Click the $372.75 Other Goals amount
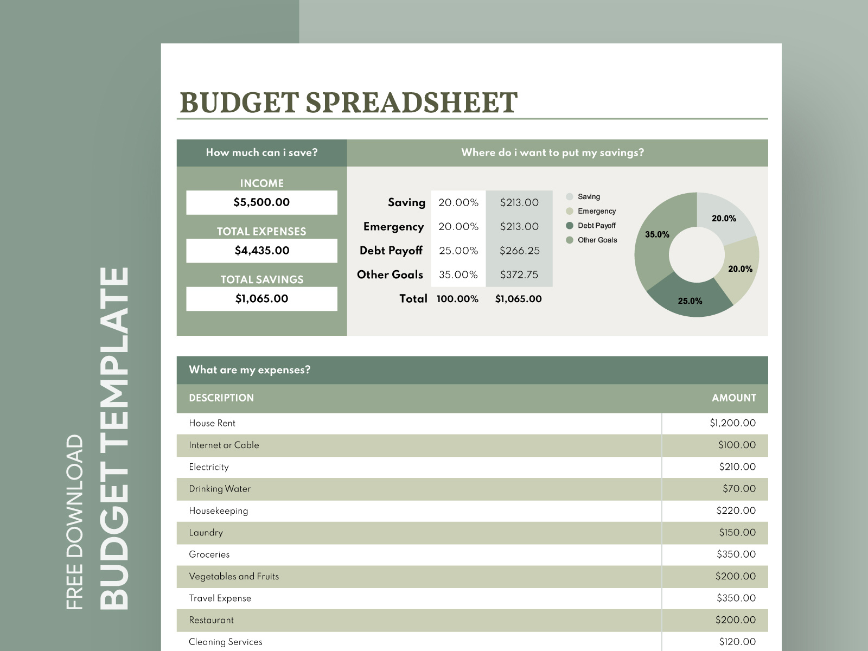 [519, 275]
